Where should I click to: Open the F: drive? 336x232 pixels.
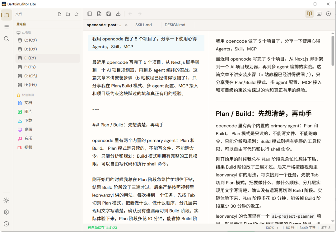pos(48,67)
